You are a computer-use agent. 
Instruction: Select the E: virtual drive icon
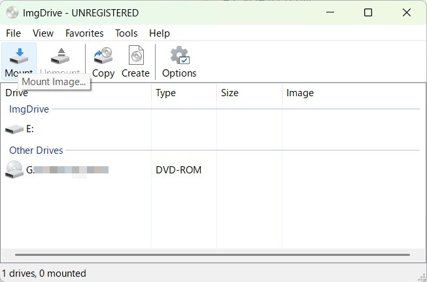pos(14,129)
